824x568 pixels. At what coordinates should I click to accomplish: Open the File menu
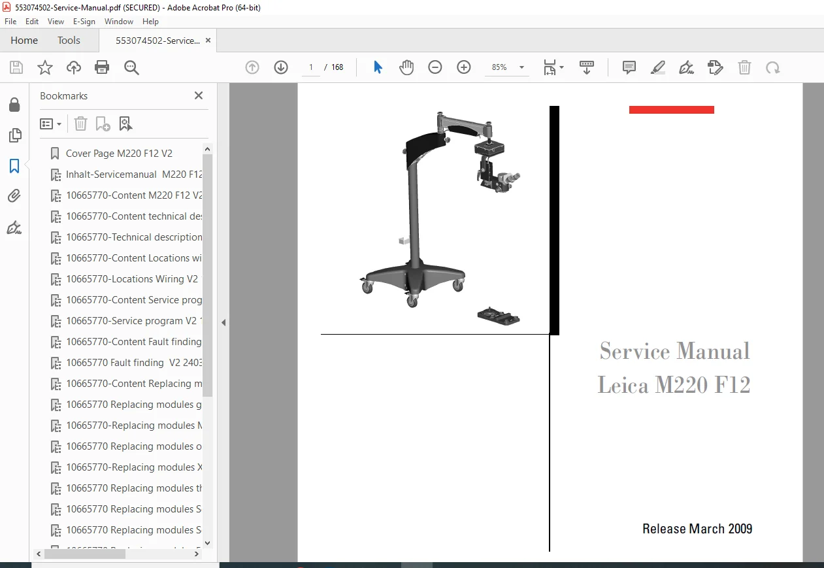pyautogui.click(x=10, y=22)
